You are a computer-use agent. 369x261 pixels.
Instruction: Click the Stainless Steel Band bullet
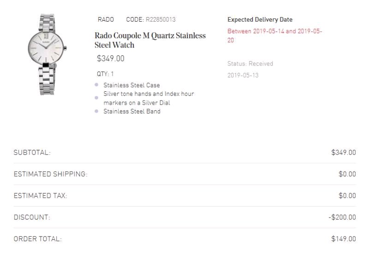(x=132, y=111)
